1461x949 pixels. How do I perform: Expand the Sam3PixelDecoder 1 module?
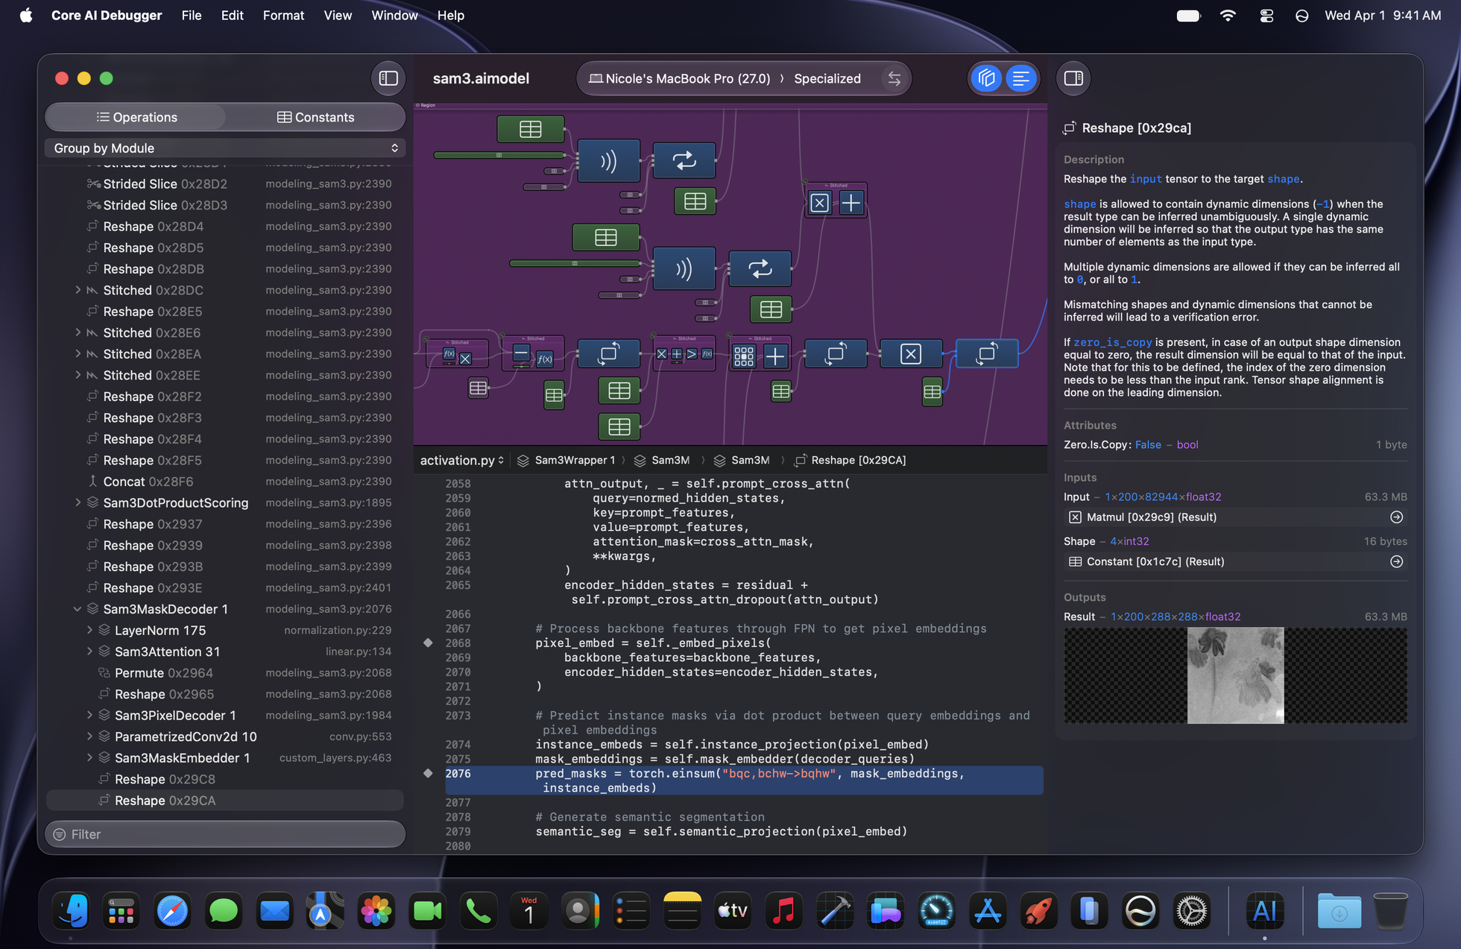(x=89, y=715)
